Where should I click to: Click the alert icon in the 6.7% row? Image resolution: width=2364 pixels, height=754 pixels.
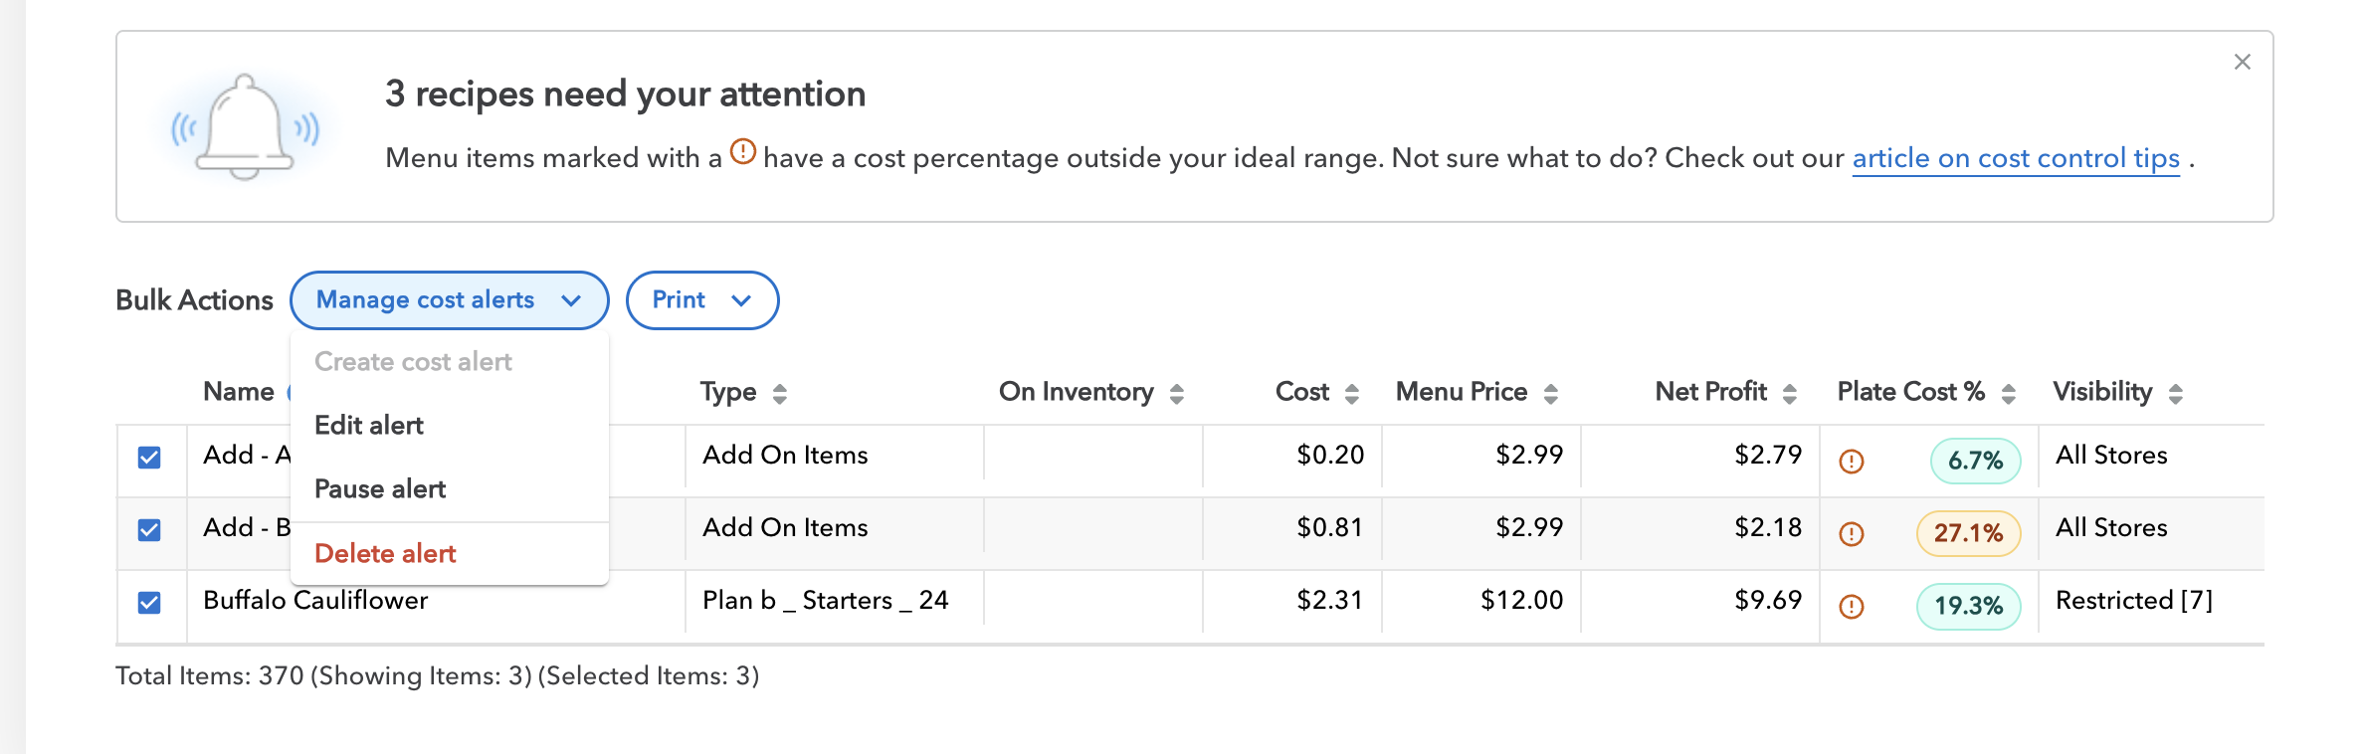click(x=1851, y=462)
